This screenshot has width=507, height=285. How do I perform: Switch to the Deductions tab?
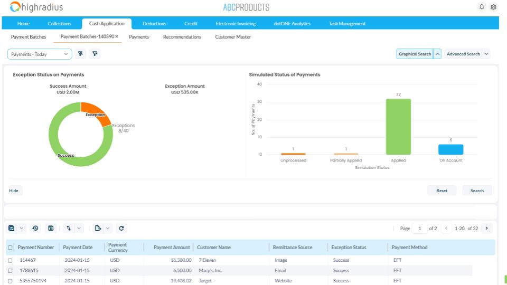154,23
